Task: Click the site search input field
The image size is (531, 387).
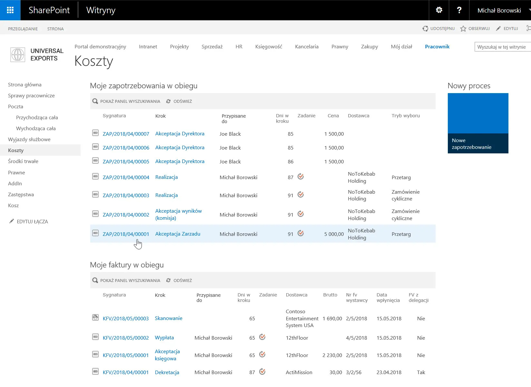Action: click(503, 47)
